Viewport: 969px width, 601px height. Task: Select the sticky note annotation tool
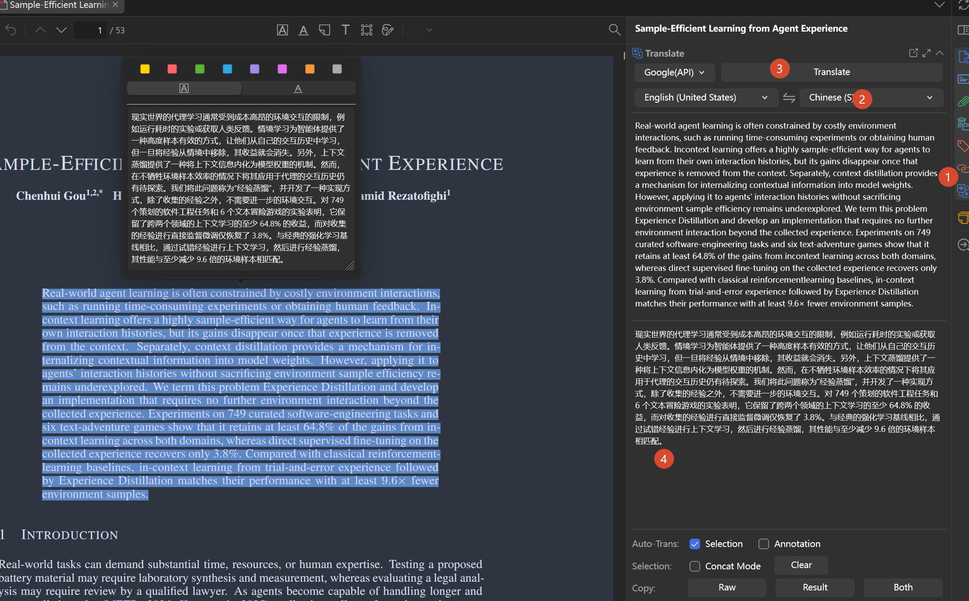click(x=325, y=30)
